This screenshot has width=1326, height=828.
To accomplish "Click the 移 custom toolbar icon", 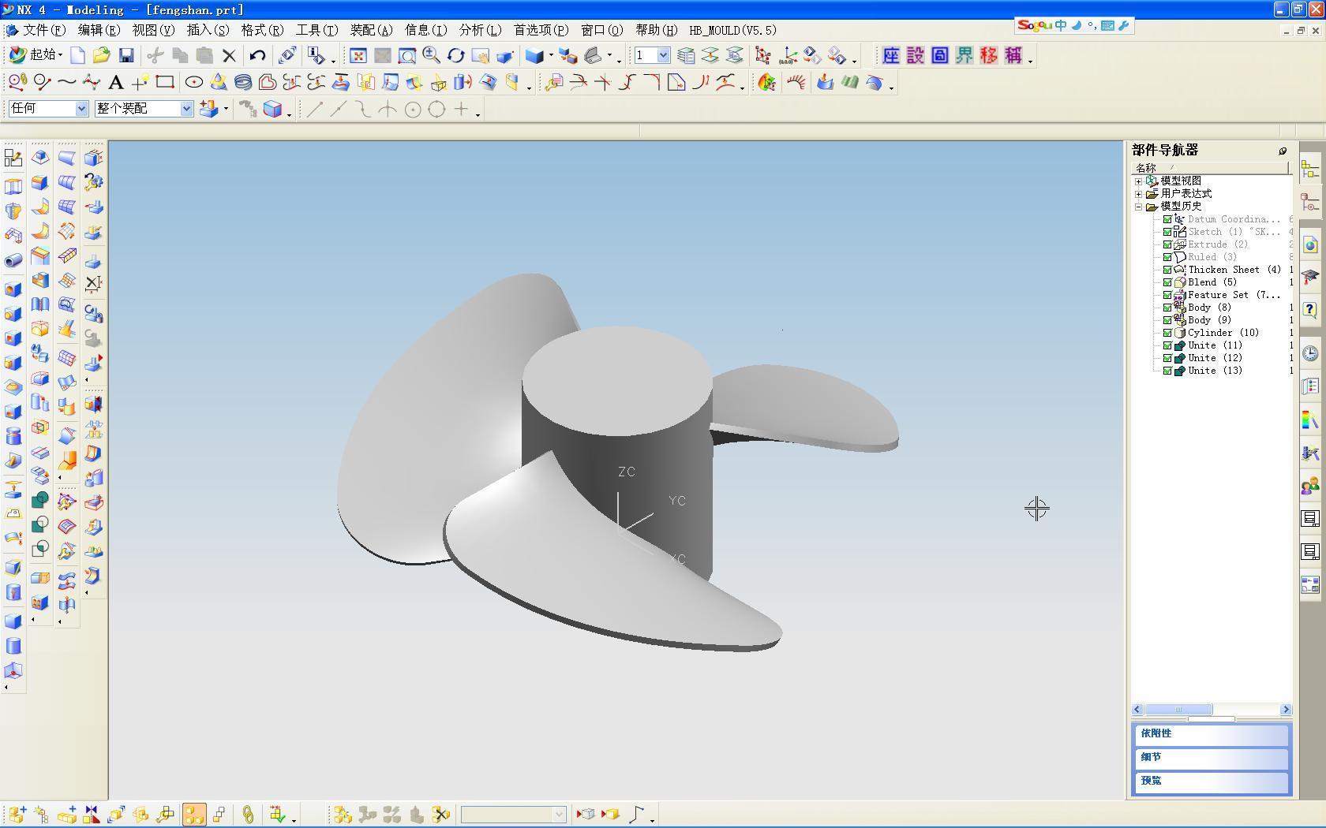I will click(989, 56).
